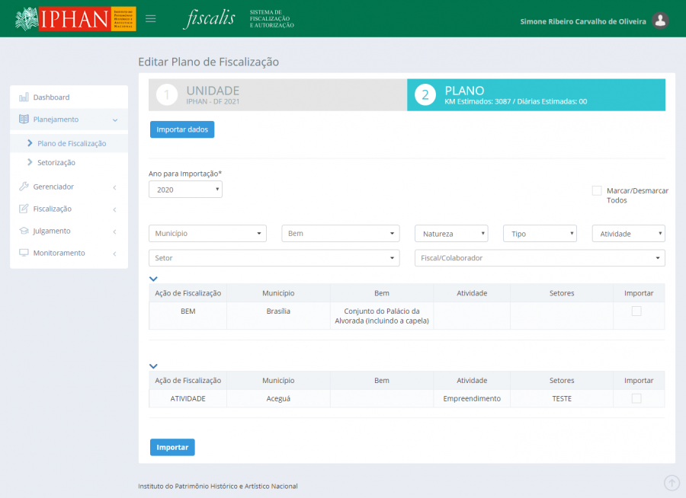The height and width of the screenshot is (498, 686).
Task: Click the Dashboard chart icon
Action: 24,97
